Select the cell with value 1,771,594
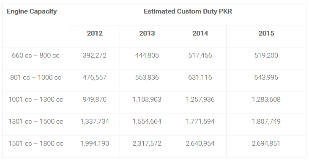309x160 pixels. click(200, 121)
